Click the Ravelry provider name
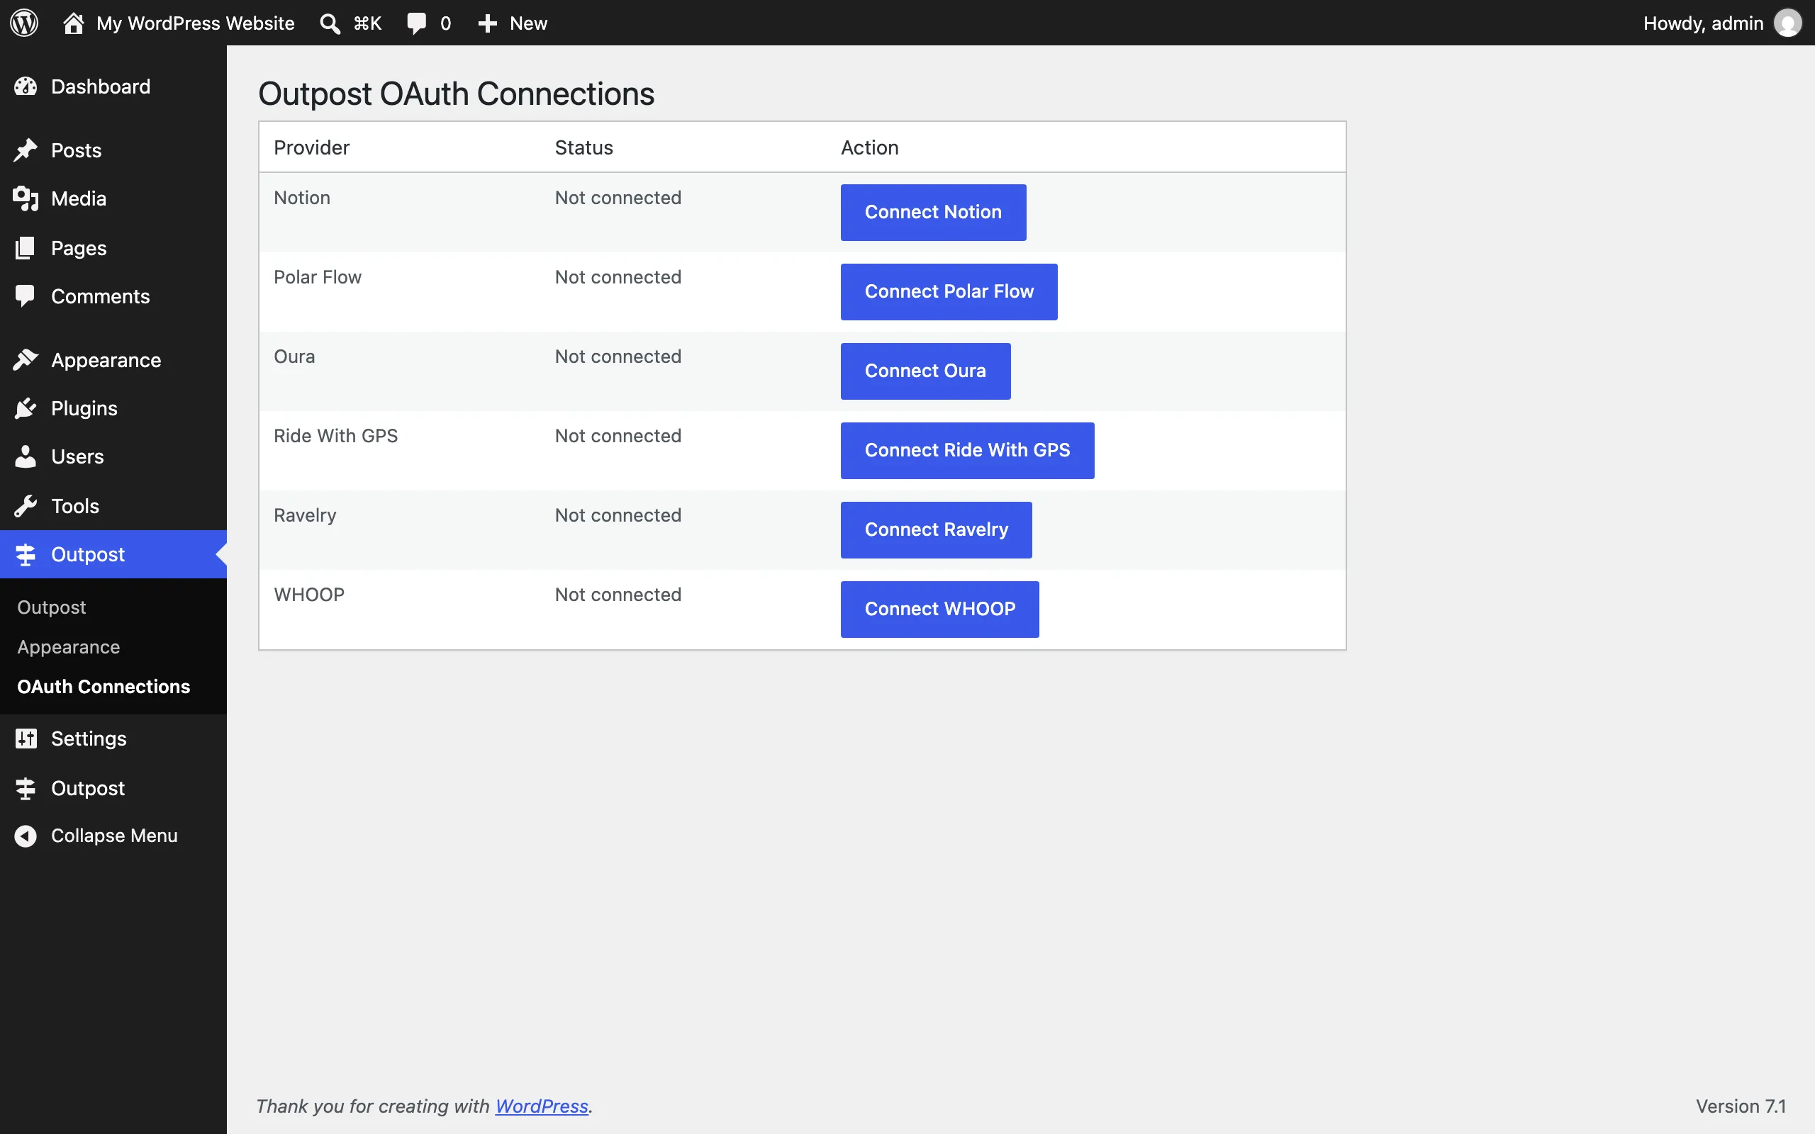Image resolution: width=1815 pixels, height=1134 pixels. coord(304,516)
